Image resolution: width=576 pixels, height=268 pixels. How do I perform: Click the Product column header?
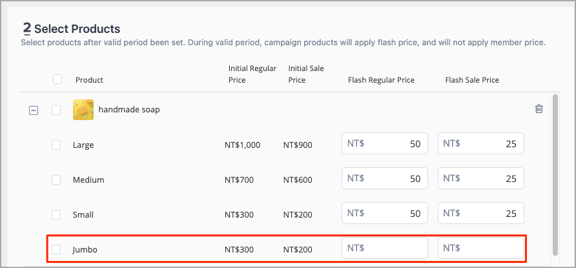89,80
